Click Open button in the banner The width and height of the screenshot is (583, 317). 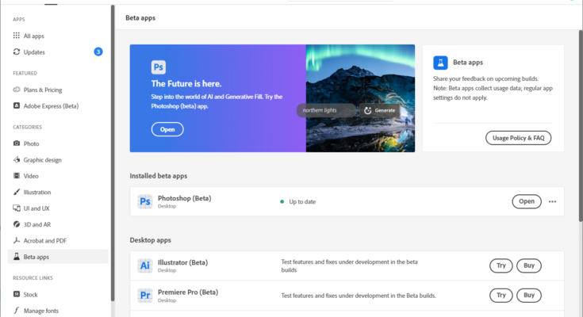[167, 129]
